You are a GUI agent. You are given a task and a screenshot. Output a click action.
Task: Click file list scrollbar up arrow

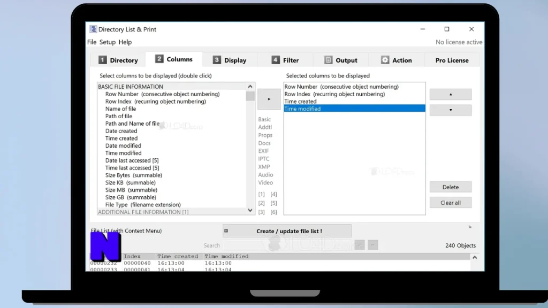tap(475, 257)
